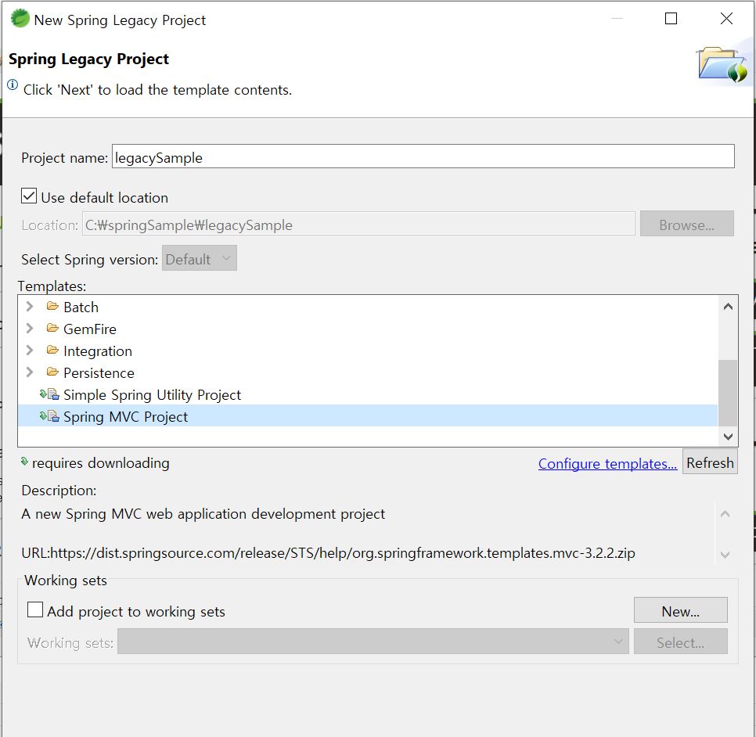Expand the Integration templates folder
Screen dimensions: 756x737
[x=30, y=350]
